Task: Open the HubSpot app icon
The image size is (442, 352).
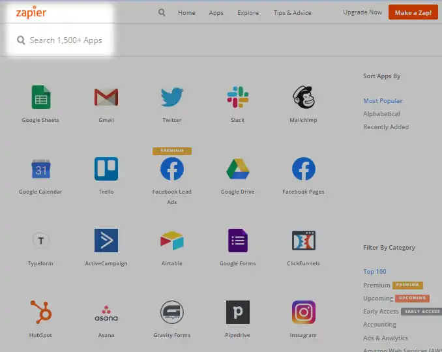Action: click(x=41, y=312)
